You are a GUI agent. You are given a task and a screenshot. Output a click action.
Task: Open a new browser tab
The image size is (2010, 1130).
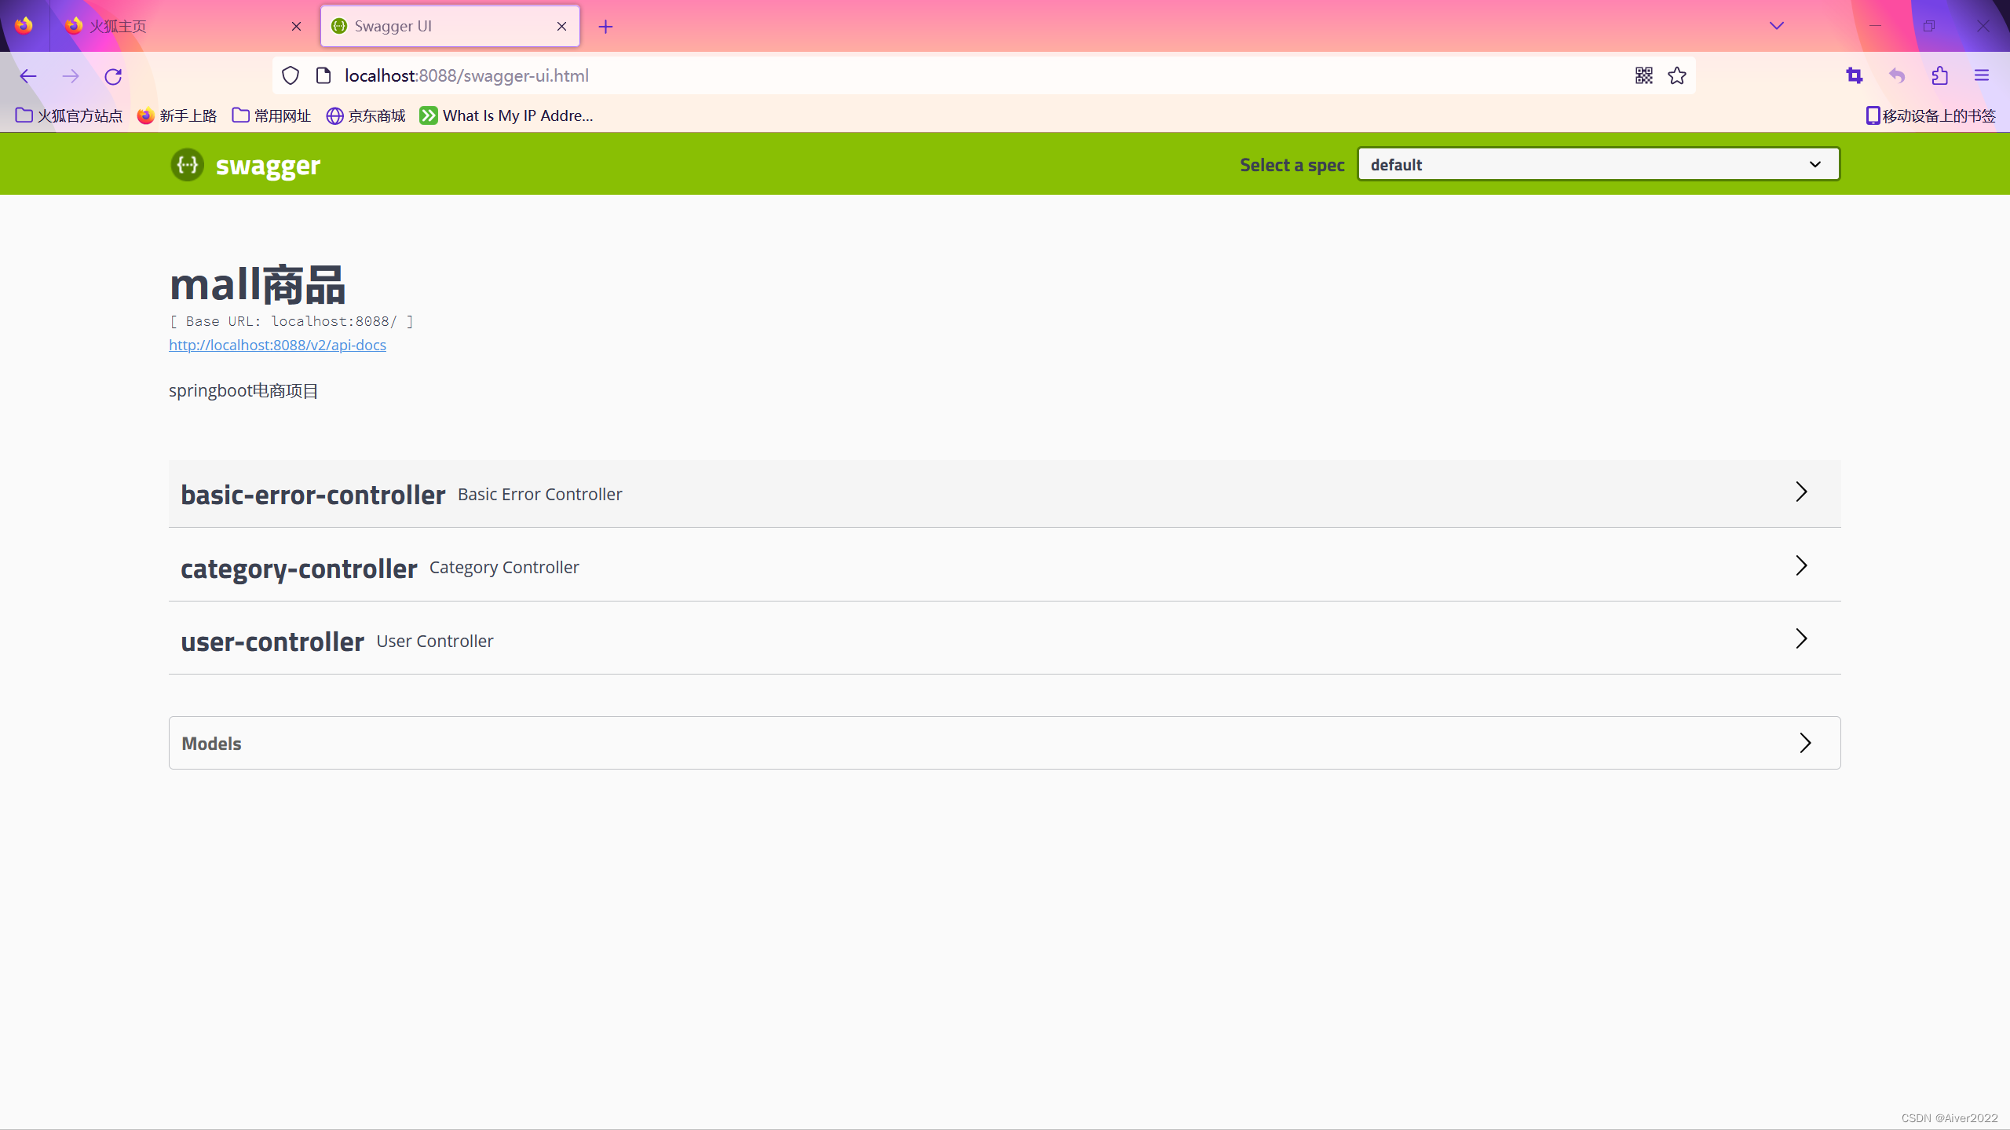(x=605, y=27)
